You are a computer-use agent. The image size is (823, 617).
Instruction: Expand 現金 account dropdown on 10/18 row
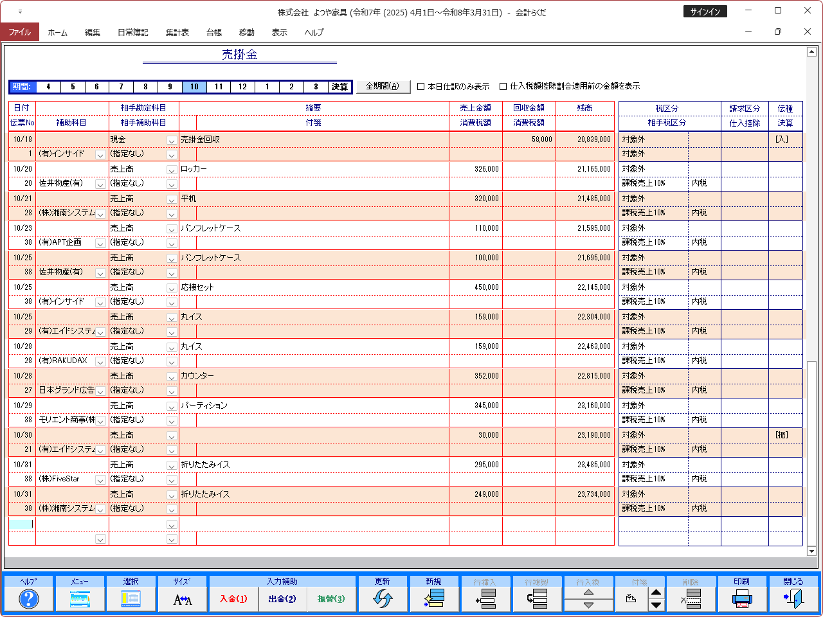tap(172, 140)
